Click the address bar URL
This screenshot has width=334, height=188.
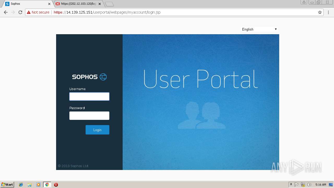click(107, 12)
